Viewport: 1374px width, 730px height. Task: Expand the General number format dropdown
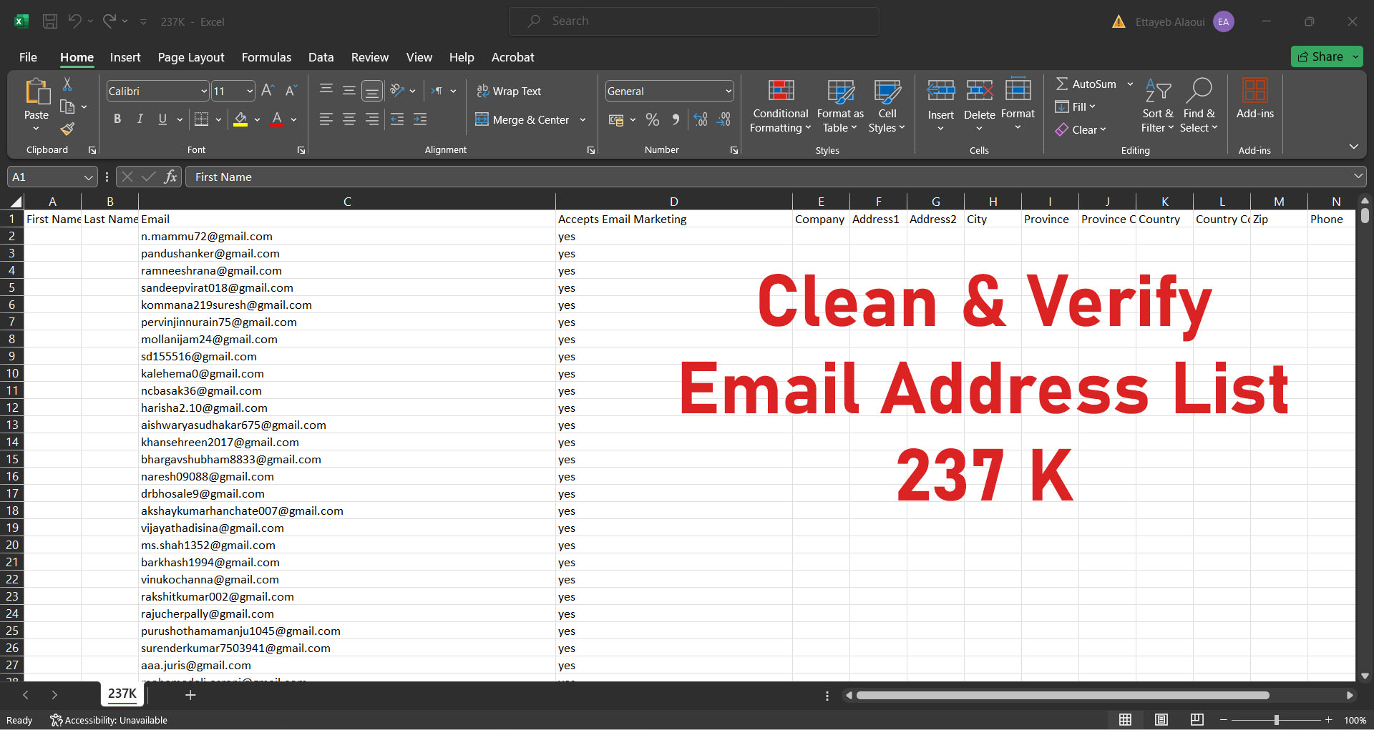729,92
